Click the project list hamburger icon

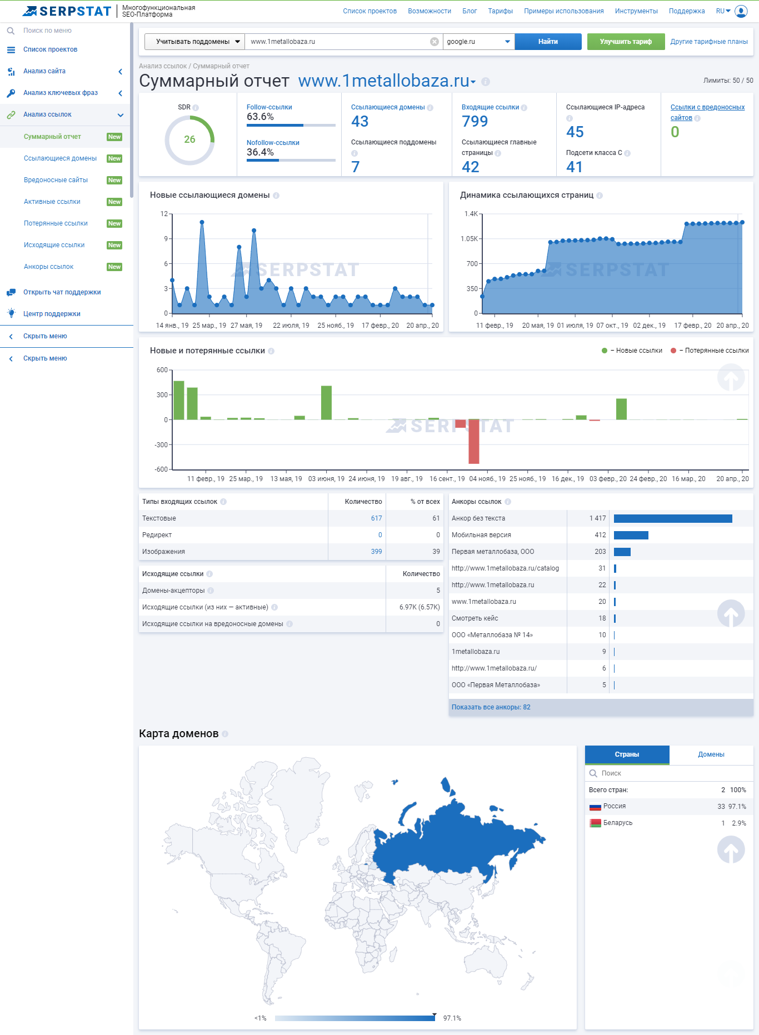coord(11,49)
